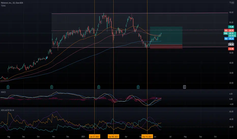This screenshot has width=237, height=139.
Task: Click the 53.98 stop price label
Action: click(x=231, y=49)
